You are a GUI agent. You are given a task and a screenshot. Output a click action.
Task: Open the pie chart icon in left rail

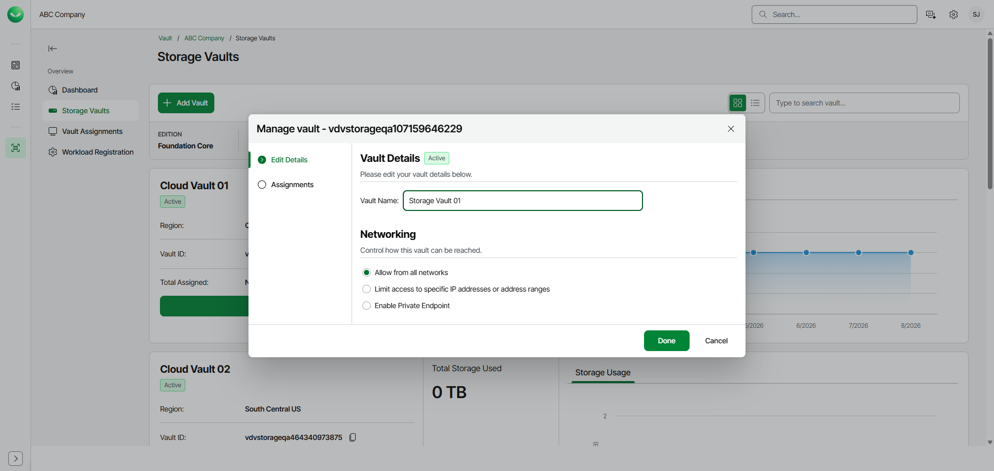coord(16,86)
